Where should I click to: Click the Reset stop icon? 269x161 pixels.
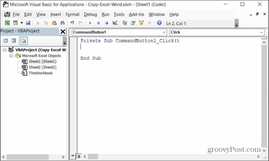[x=106, y=23]
